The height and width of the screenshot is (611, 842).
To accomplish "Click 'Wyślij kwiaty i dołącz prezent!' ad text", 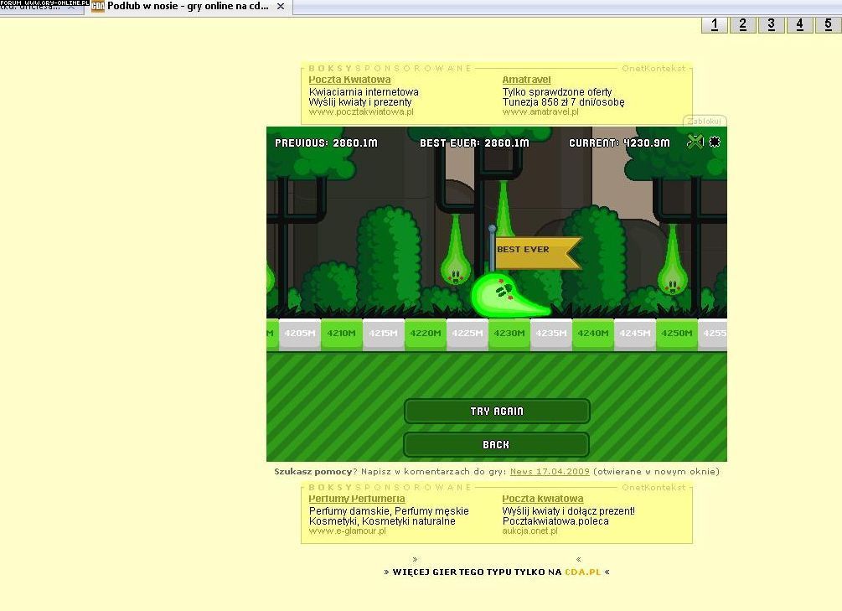I will point(569,511).
